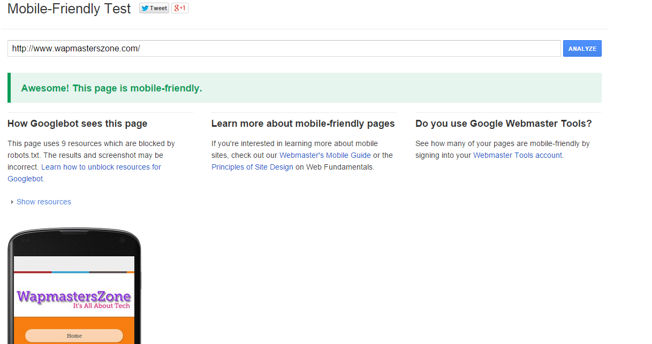Open the Webmaster Tools account link
652x344 pixels.
point(518,155)
